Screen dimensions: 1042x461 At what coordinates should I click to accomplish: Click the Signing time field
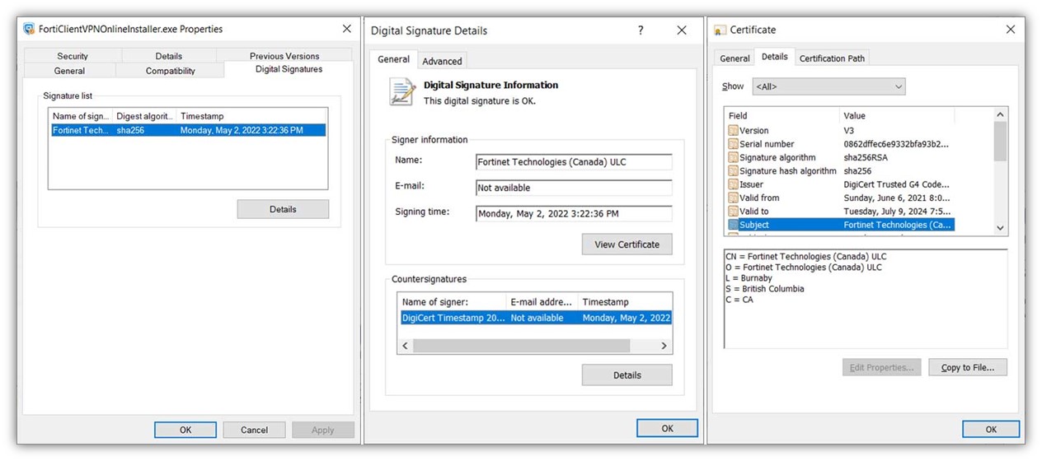(574, 213)
